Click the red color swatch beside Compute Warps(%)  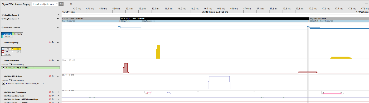[x=7, y=68]
